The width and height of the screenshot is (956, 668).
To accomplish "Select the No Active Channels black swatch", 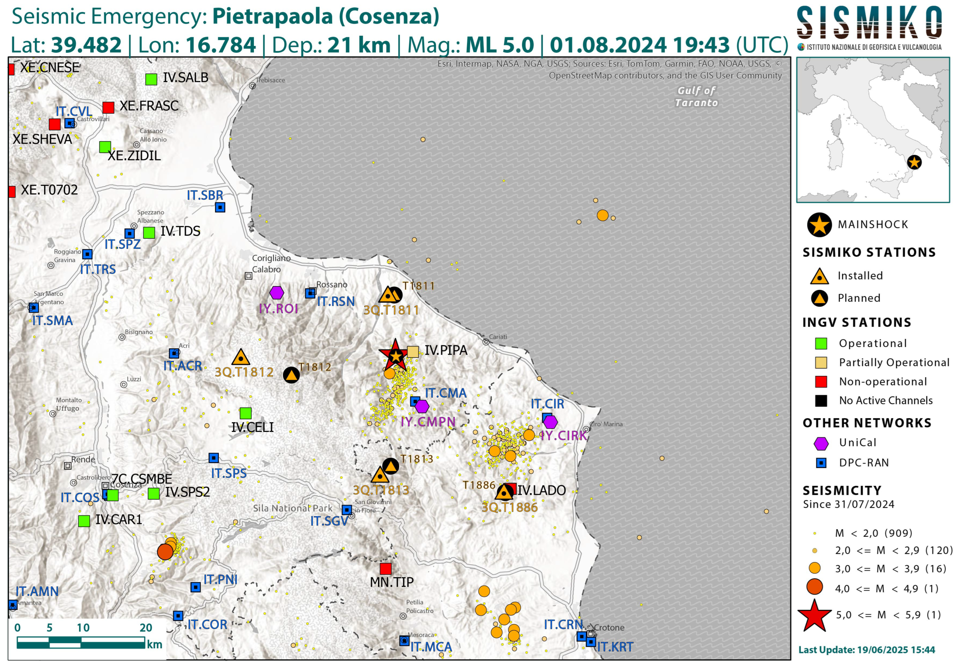I will click(x=821, y=401).
